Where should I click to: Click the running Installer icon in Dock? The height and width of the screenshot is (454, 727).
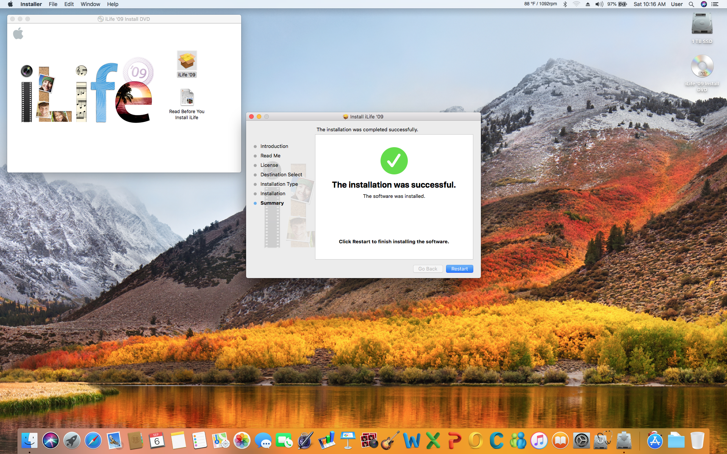coord(624,440)
